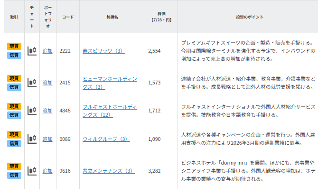
Task: Click 信買 button for ウィルグループ
Action: pos(14,143)
